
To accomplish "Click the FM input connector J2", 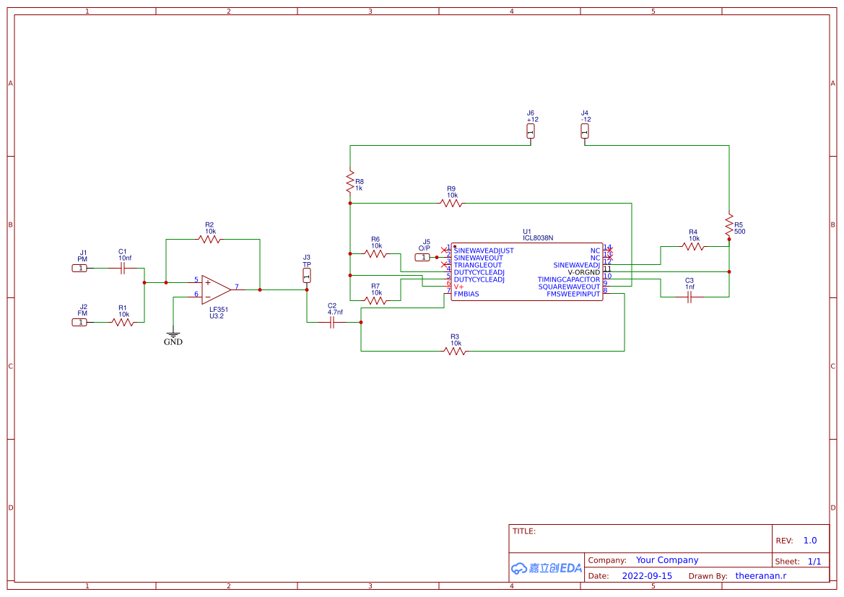I will 80,321.
